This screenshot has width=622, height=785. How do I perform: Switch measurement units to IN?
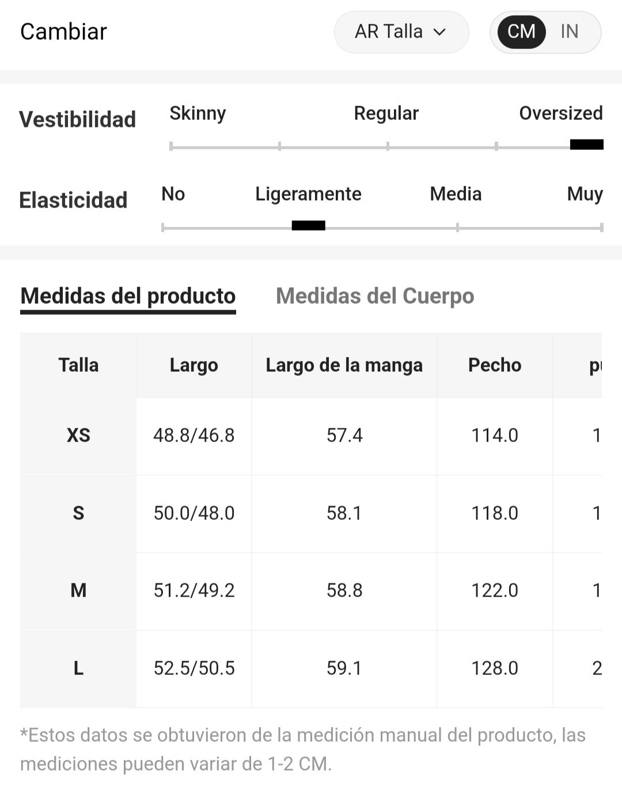[x=569, y=32]
